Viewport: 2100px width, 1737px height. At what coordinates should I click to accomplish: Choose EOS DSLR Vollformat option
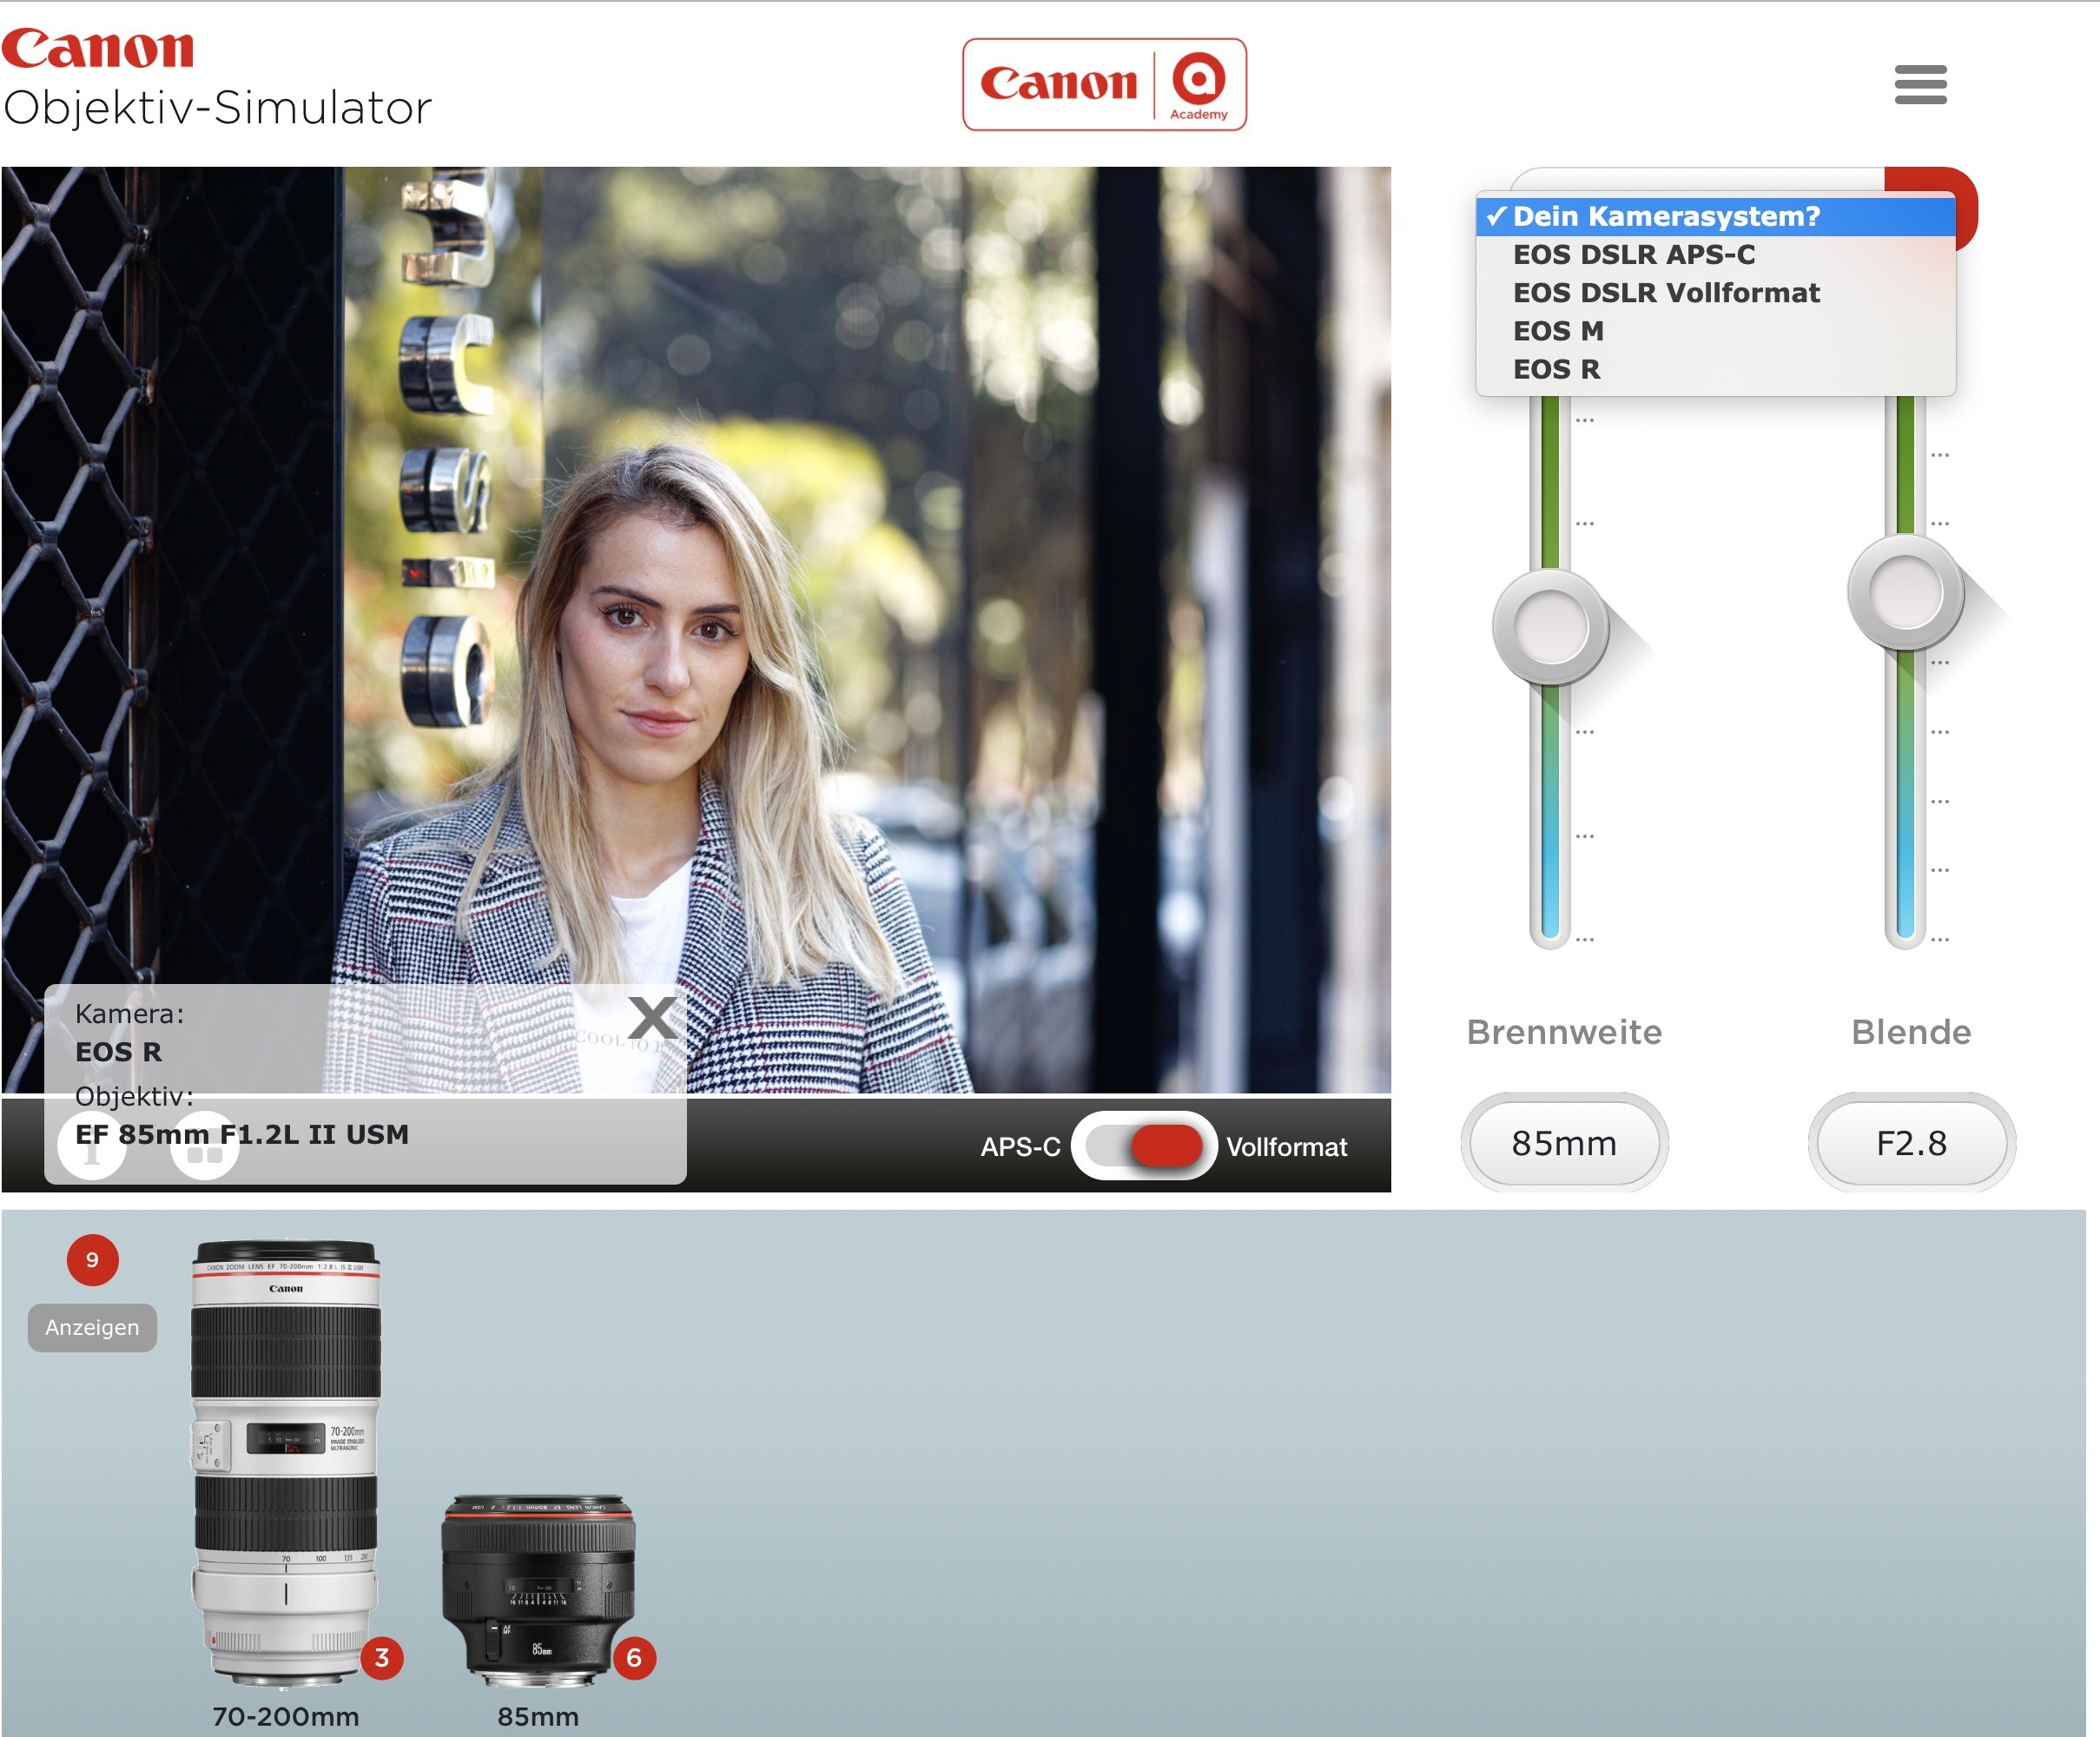[1665, 293]
